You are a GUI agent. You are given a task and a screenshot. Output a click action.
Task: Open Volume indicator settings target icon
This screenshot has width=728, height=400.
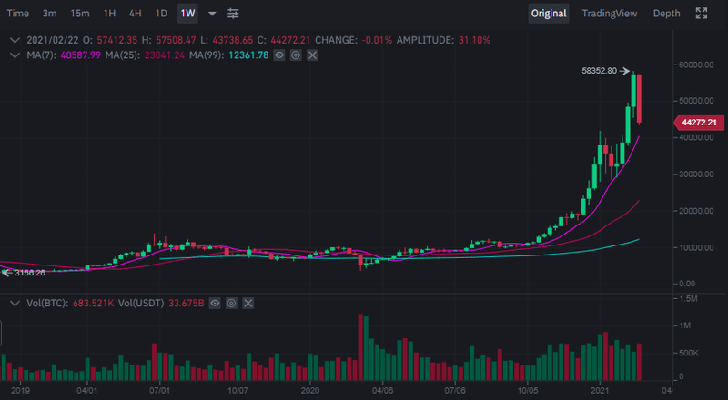coord(231,303)
